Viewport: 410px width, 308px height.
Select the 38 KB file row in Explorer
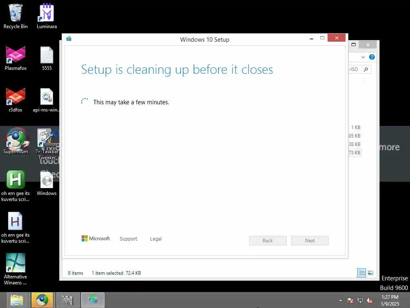point(355,144)
